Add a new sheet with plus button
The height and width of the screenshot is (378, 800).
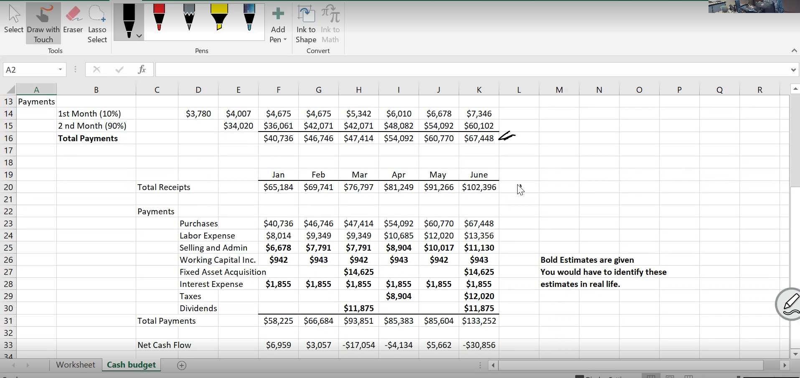click(x=181, y=365)
